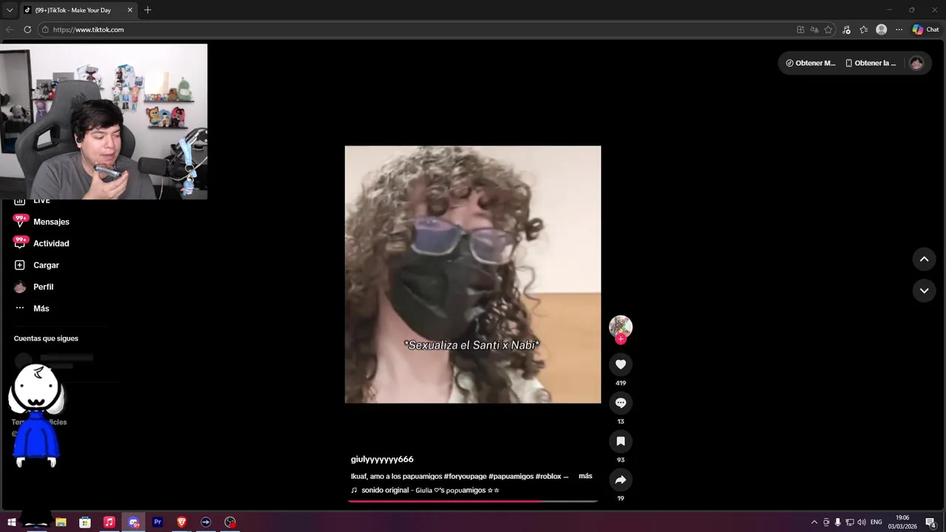946x532 pixels.
Task: Open the 19:06 clock and calendar
Action: tap(902, 522)
